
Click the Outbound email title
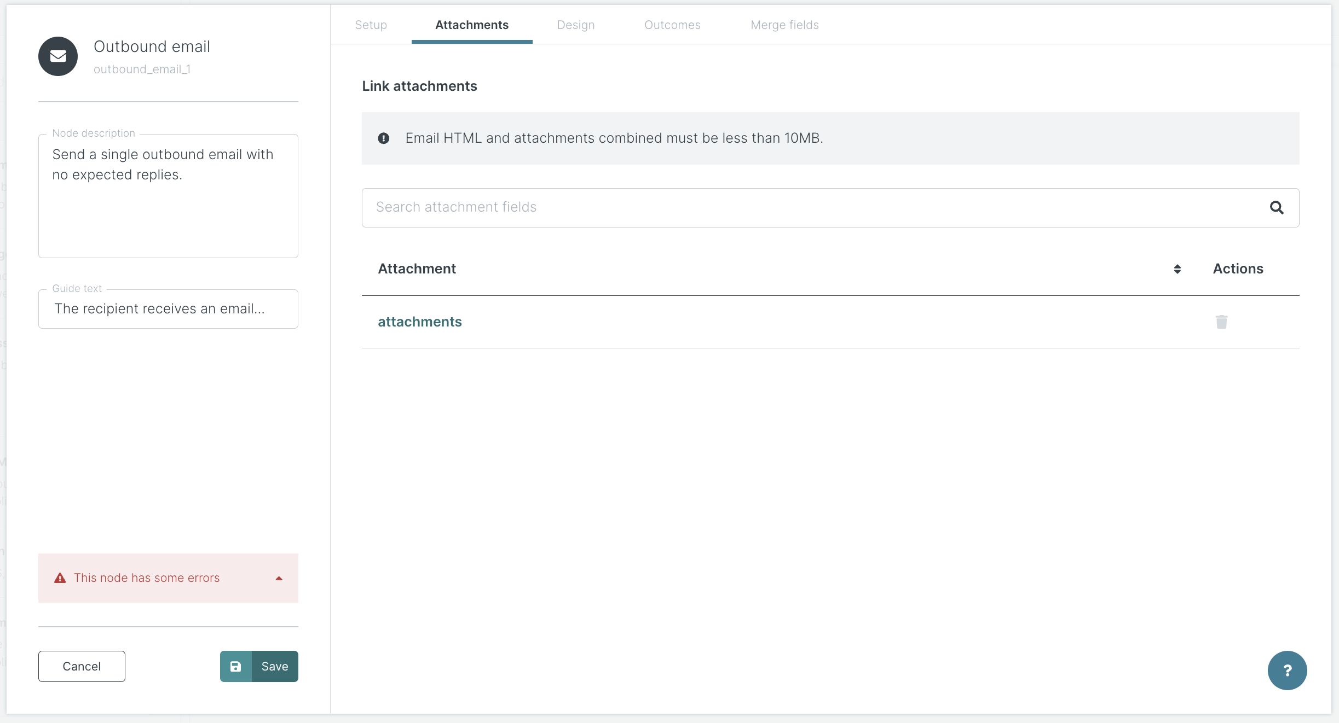152,46
